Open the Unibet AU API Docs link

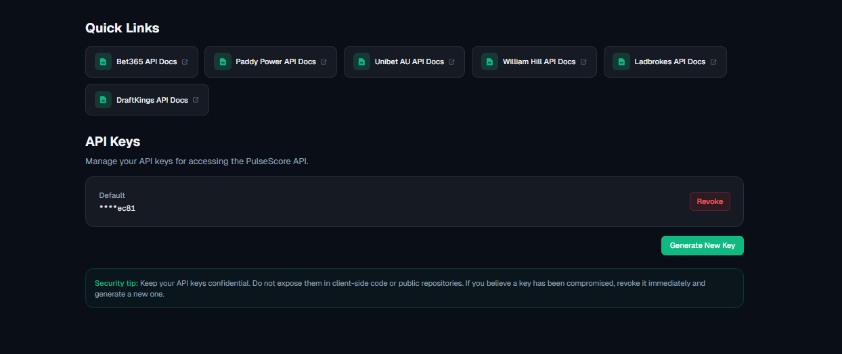point(404,61)
